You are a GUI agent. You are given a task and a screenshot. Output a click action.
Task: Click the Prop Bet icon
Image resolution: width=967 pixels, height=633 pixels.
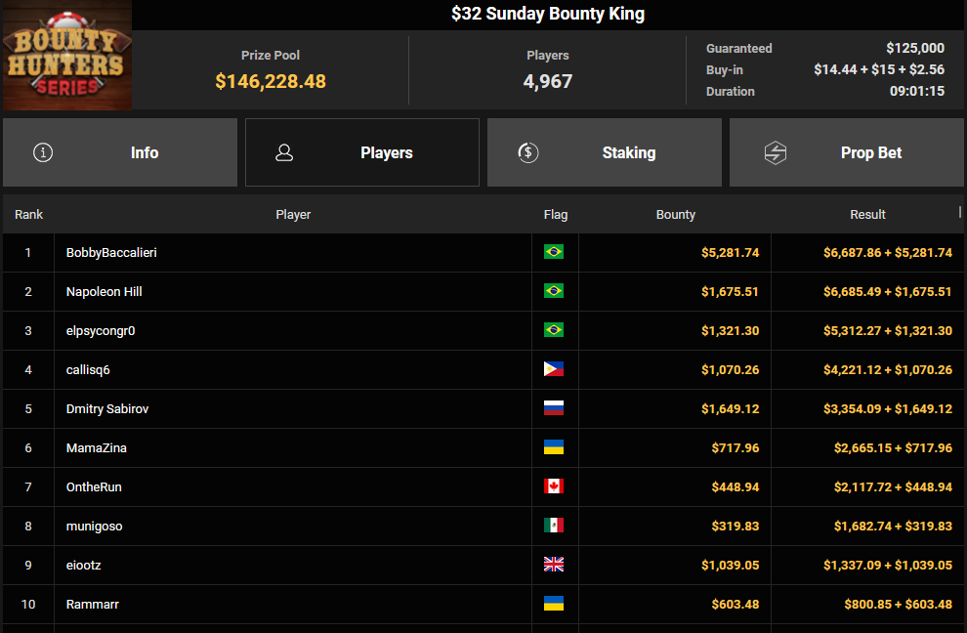(776, 152)
